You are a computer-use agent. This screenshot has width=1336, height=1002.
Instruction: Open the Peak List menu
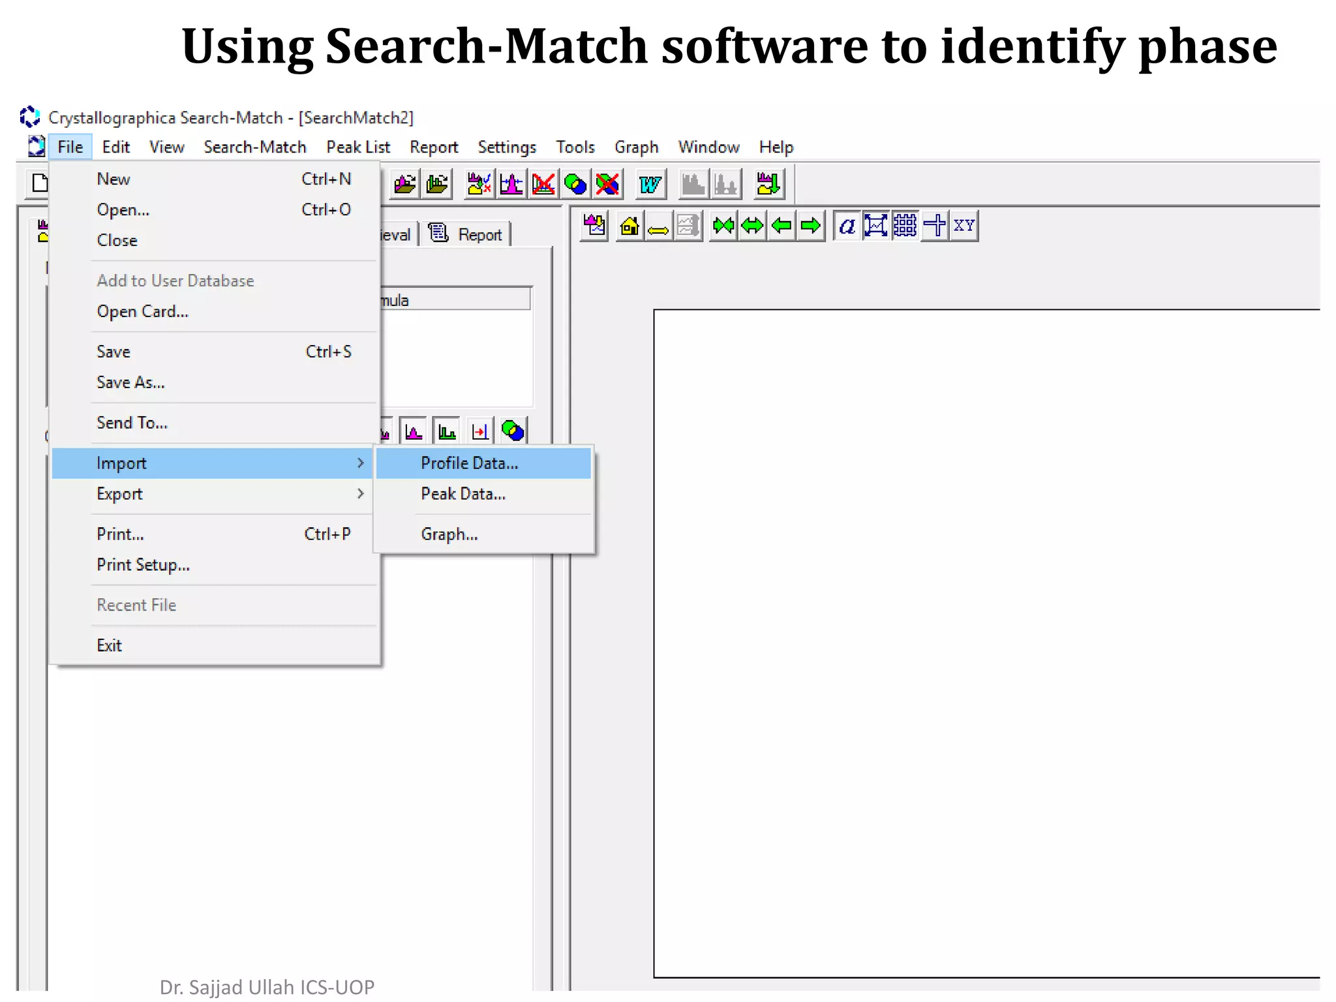pyautogui.click(x=358, y=147)
